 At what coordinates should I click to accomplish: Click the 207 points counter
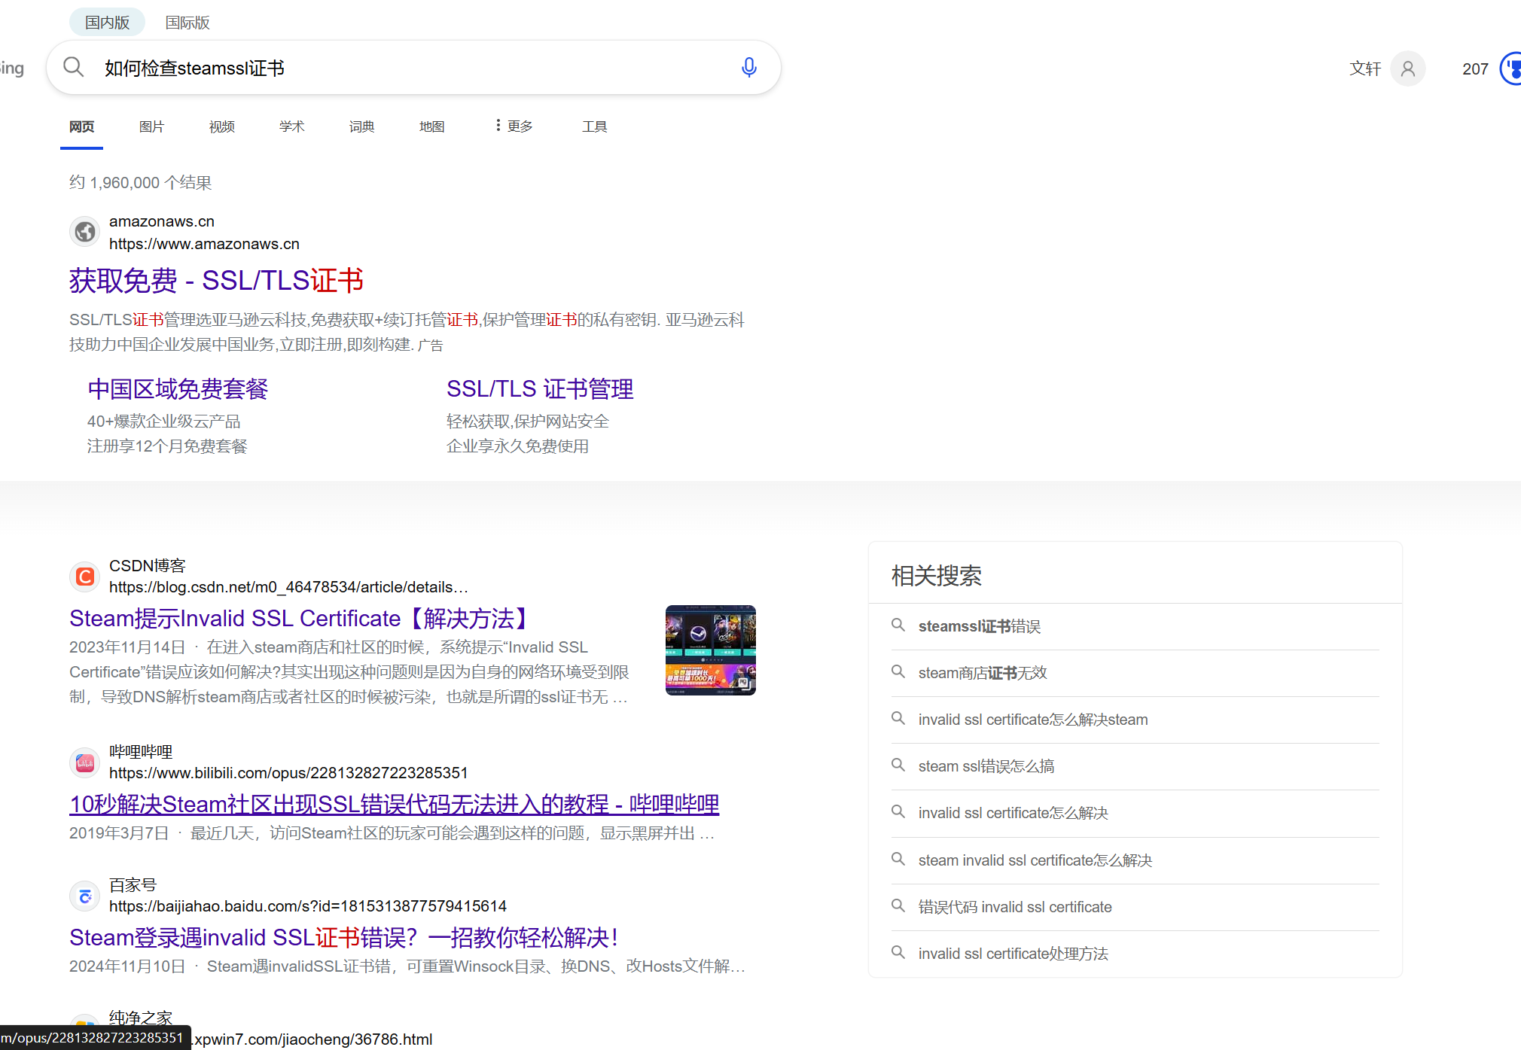1475,68
